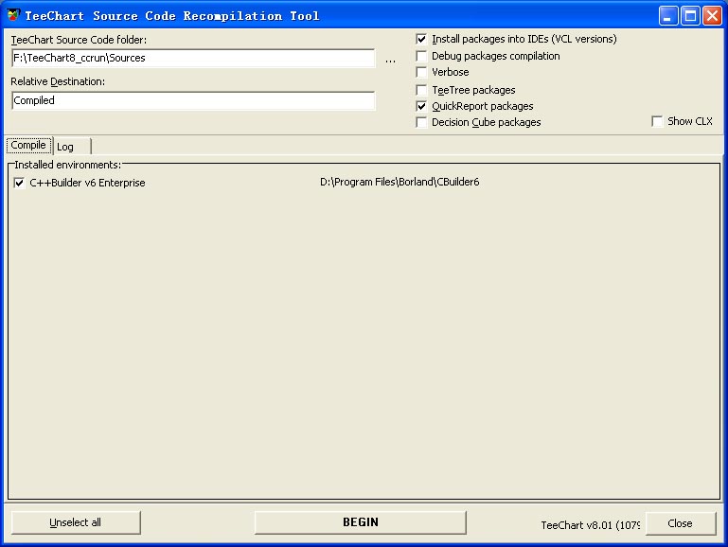Uncheck C++Builder v6 Enterprise environment
The width and height of the screenshot is (728, 547).
(x=20, y=183)
